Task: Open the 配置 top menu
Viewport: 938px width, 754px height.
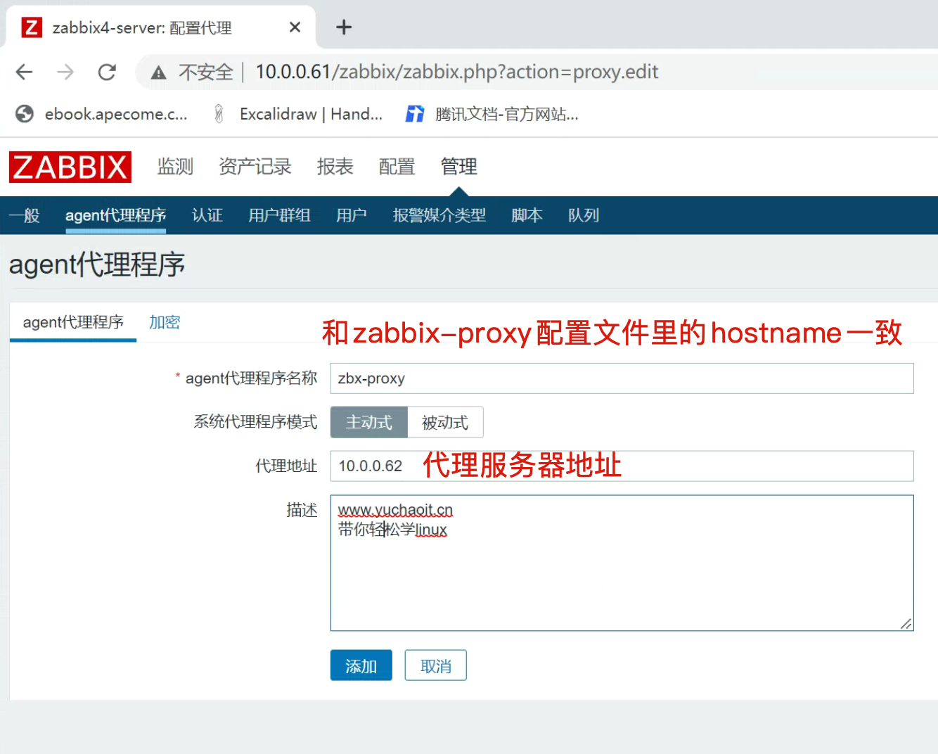Action: click(397, 167)
